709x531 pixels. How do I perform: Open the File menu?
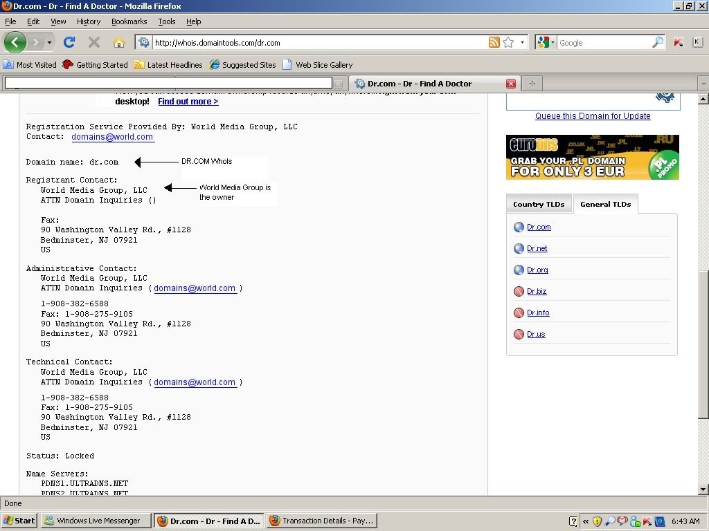point(10,21)
